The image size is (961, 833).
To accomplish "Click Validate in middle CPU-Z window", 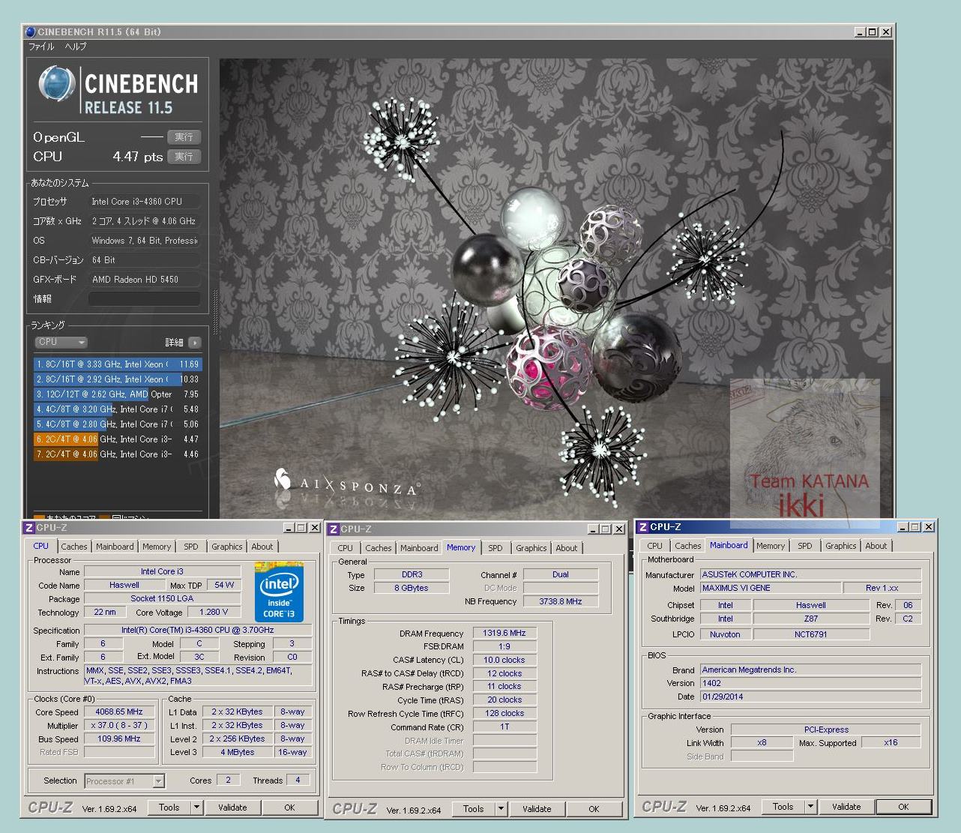I will point(537,809).
